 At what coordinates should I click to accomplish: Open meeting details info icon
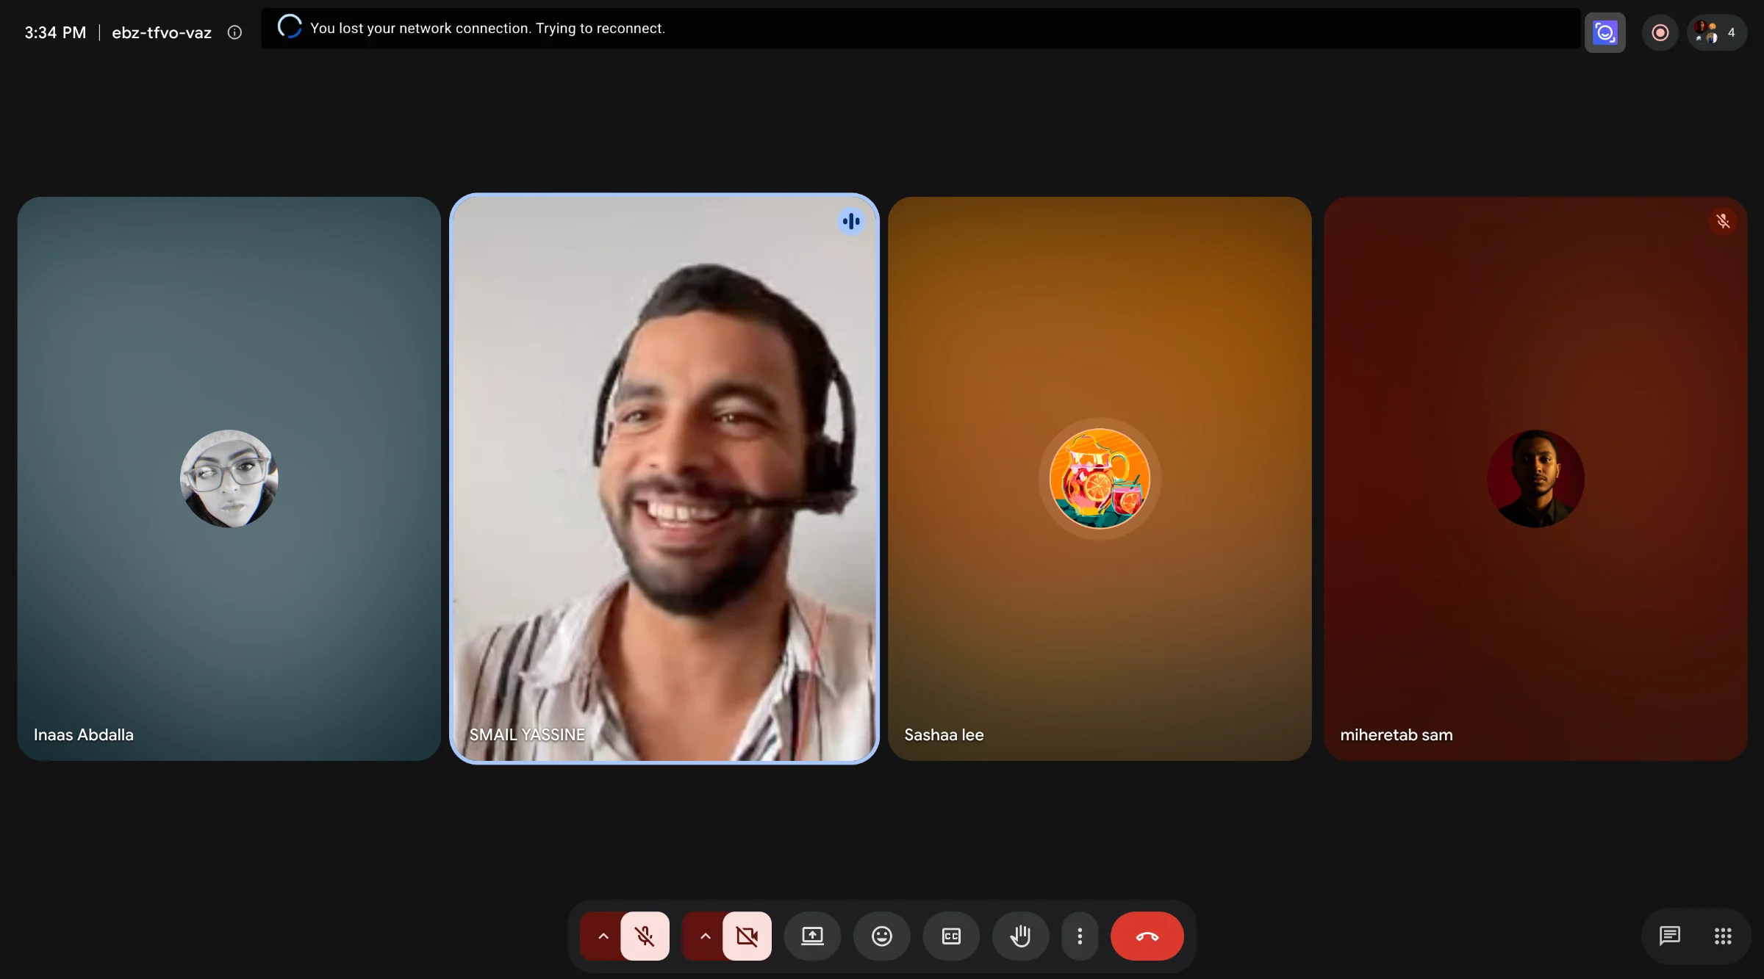point(234,32)
